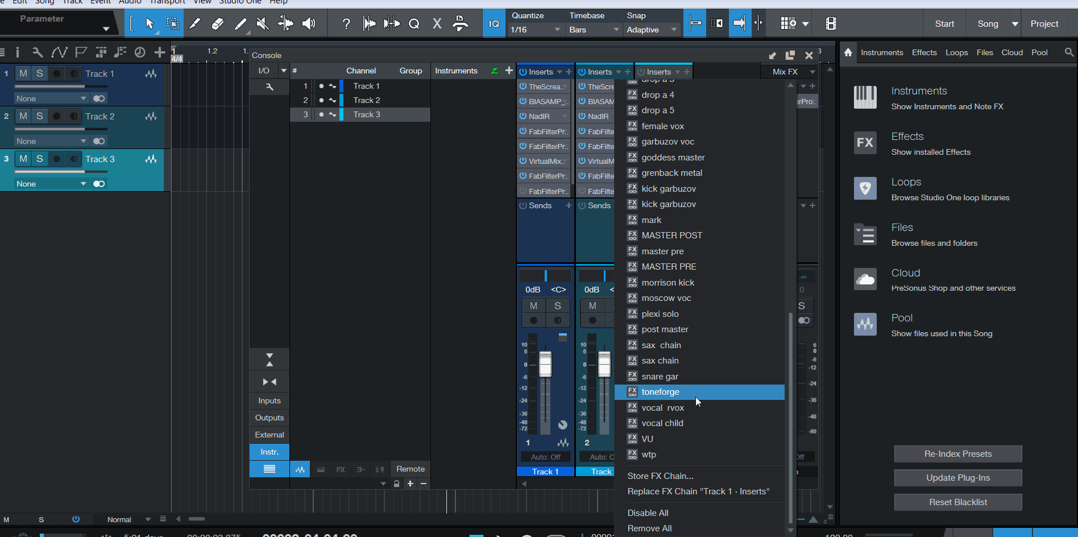Image resolution: width=1078 pixels, height=537 pixels.
Task: Open the Start page button
Action: (944, 24)
